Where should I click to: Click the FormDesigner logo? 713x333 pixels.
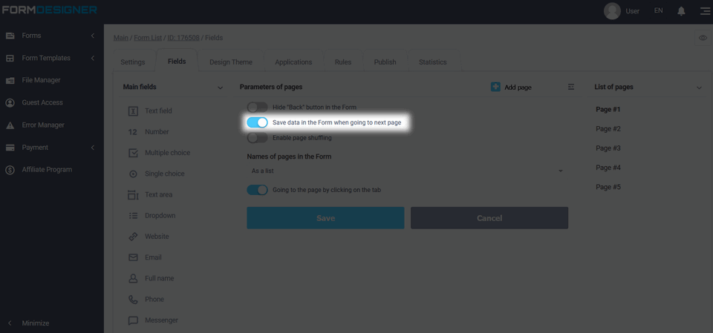49,10
